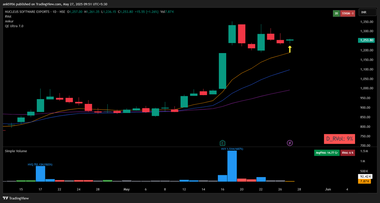Click the HVY 1.51M(1697%) volume label

tap(232, 149)
